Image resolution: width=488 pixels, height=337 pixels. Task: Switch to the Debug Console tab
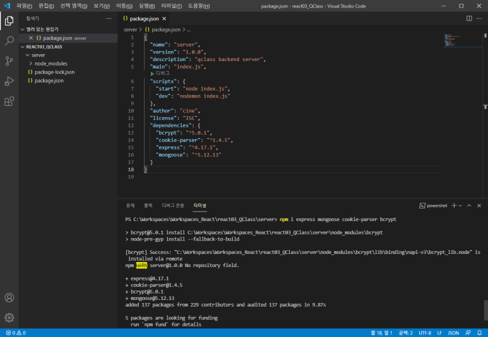click(x=173, y=205)
